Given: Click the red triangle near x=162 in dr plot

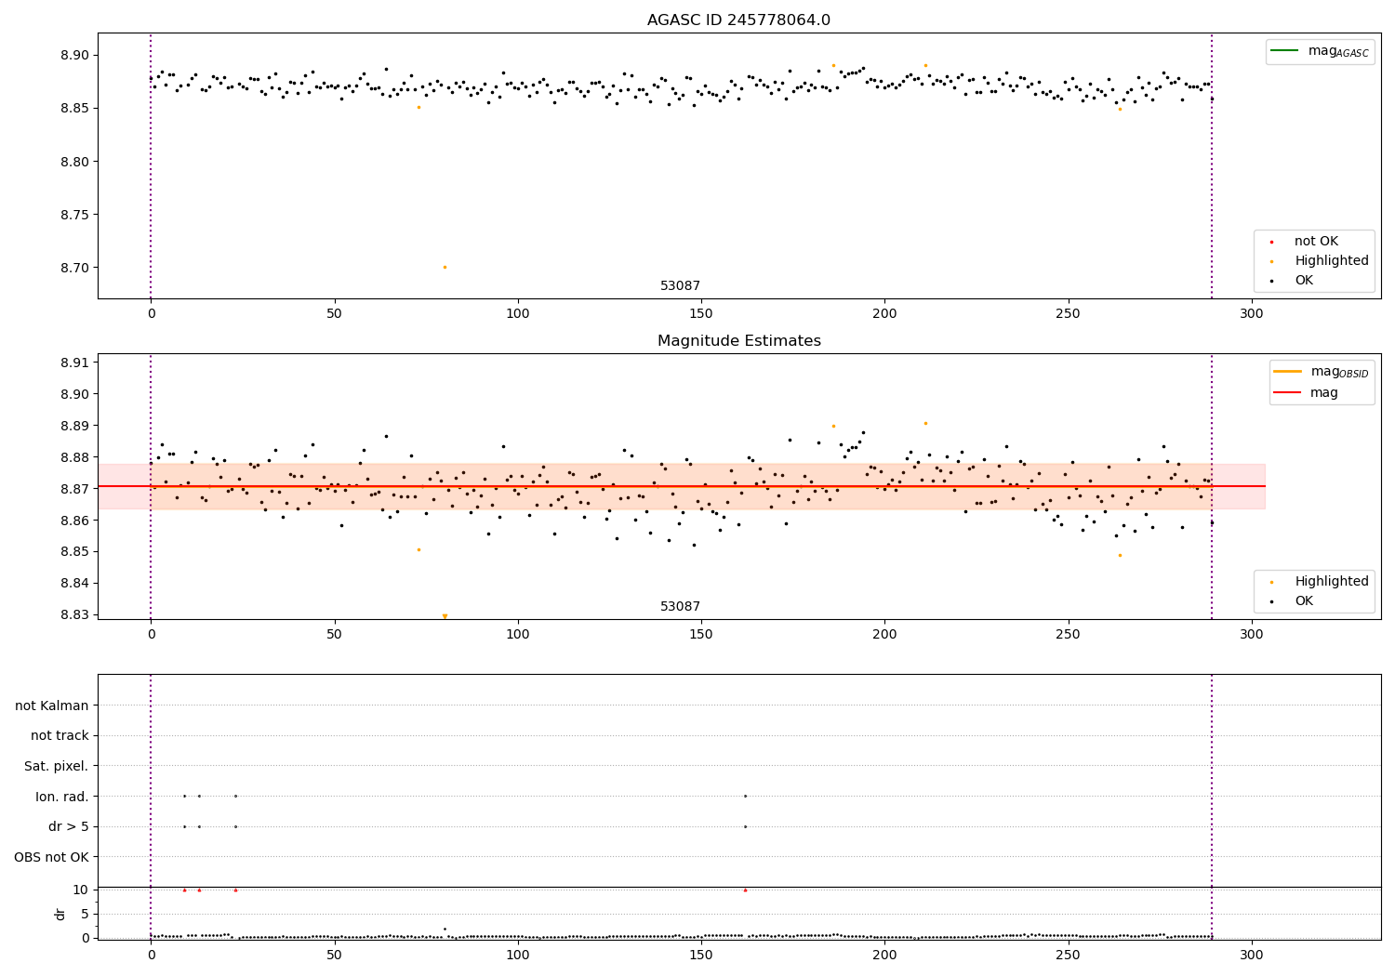Looking at the screenshot, I should pyautogui.click(x=745, y=890).
